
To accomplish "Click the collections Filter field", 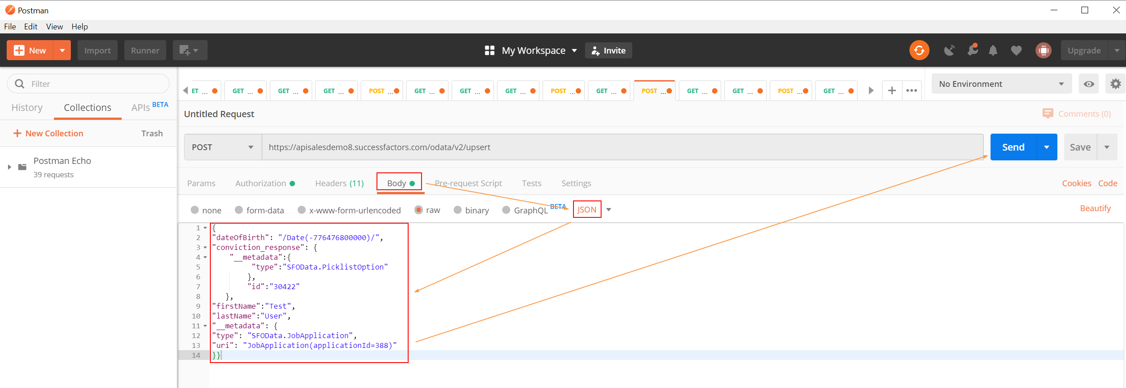I will [88, 84].
